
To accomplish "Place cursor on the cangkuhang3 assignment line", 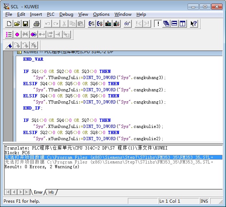I will coord(100,78).
